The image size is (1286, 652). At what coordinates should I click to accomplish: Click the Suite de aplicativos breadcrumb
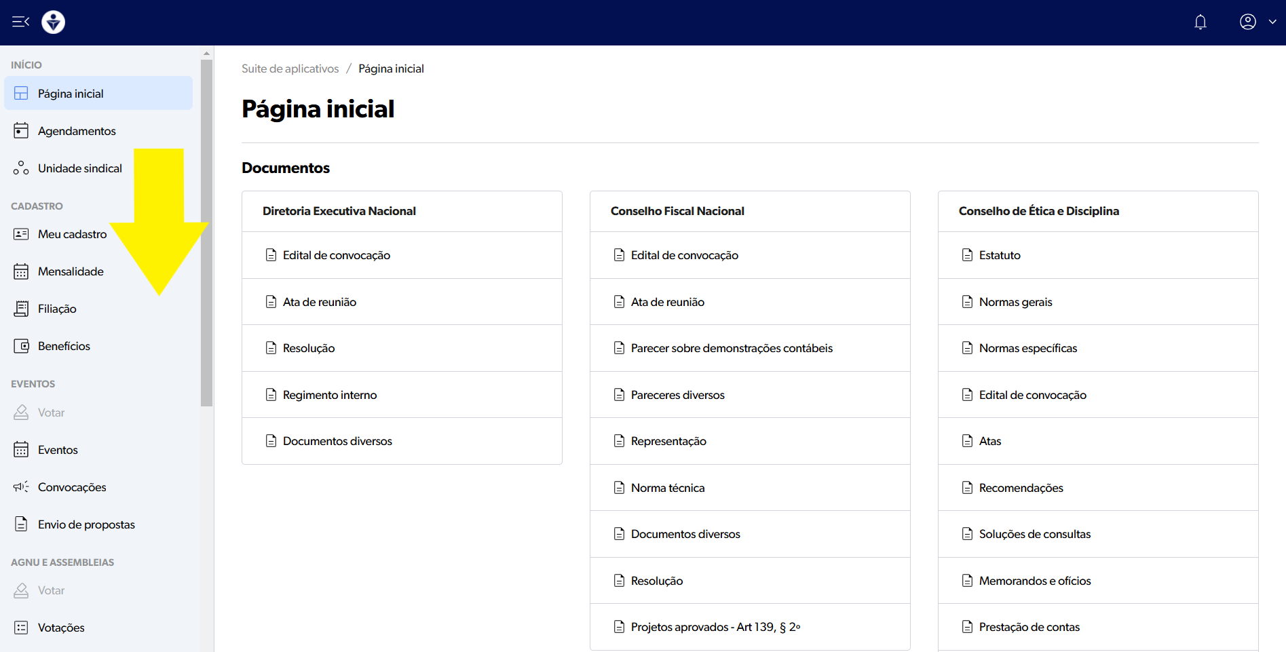[290, 69]
